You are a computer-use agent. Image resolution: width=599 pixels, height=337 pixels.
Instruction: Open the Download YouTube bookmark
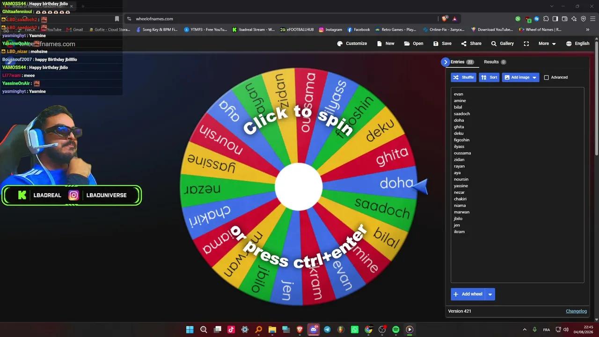coord(492,29)
